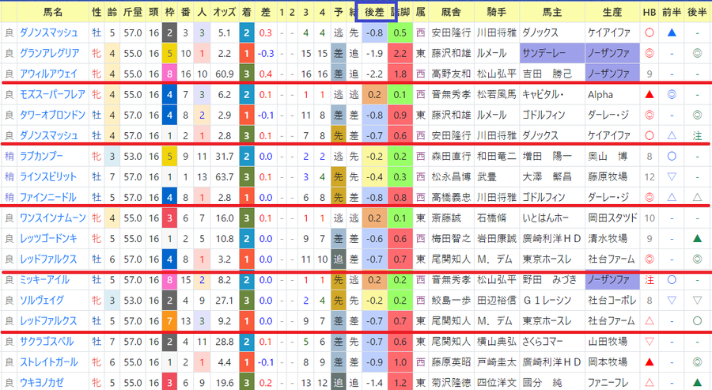Click the 詰脚 column header
The height and width of the screenshot is (390, 712).
tap(400, 12)
